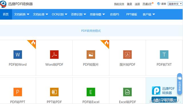183x104 pixels.
Task: Choose the PDF转TXT T icon
Action: coord(164,55)
